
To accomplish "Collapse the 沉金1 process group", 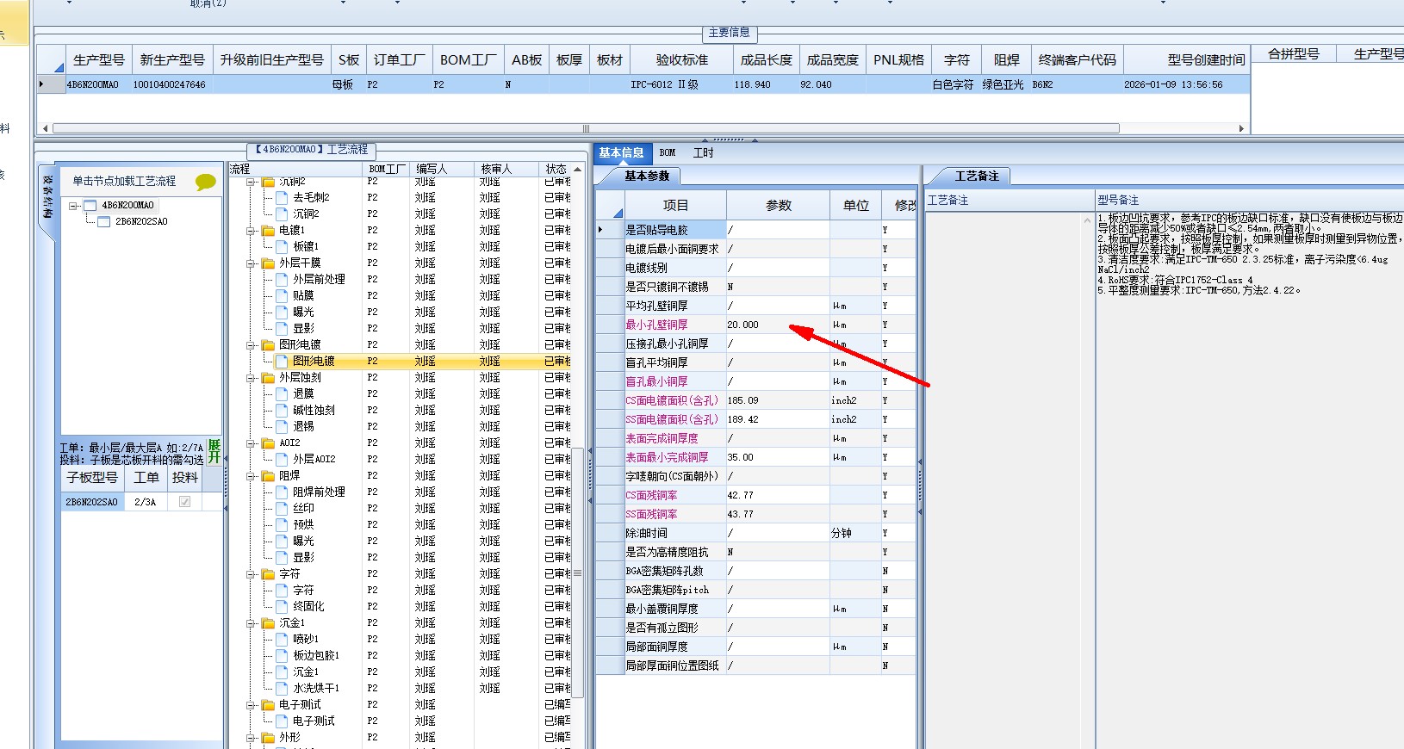I will (x=251, y=623).
